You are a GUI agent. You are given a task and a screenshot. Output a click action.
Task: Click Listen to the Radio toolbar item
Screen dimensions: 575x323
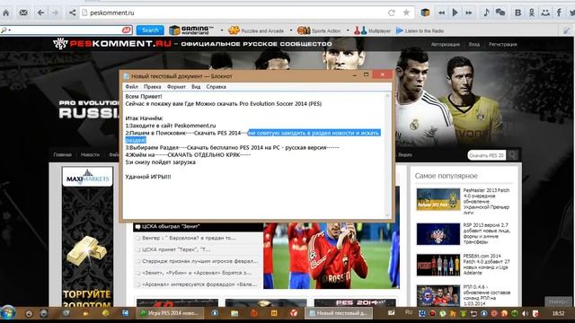[420, 31]
